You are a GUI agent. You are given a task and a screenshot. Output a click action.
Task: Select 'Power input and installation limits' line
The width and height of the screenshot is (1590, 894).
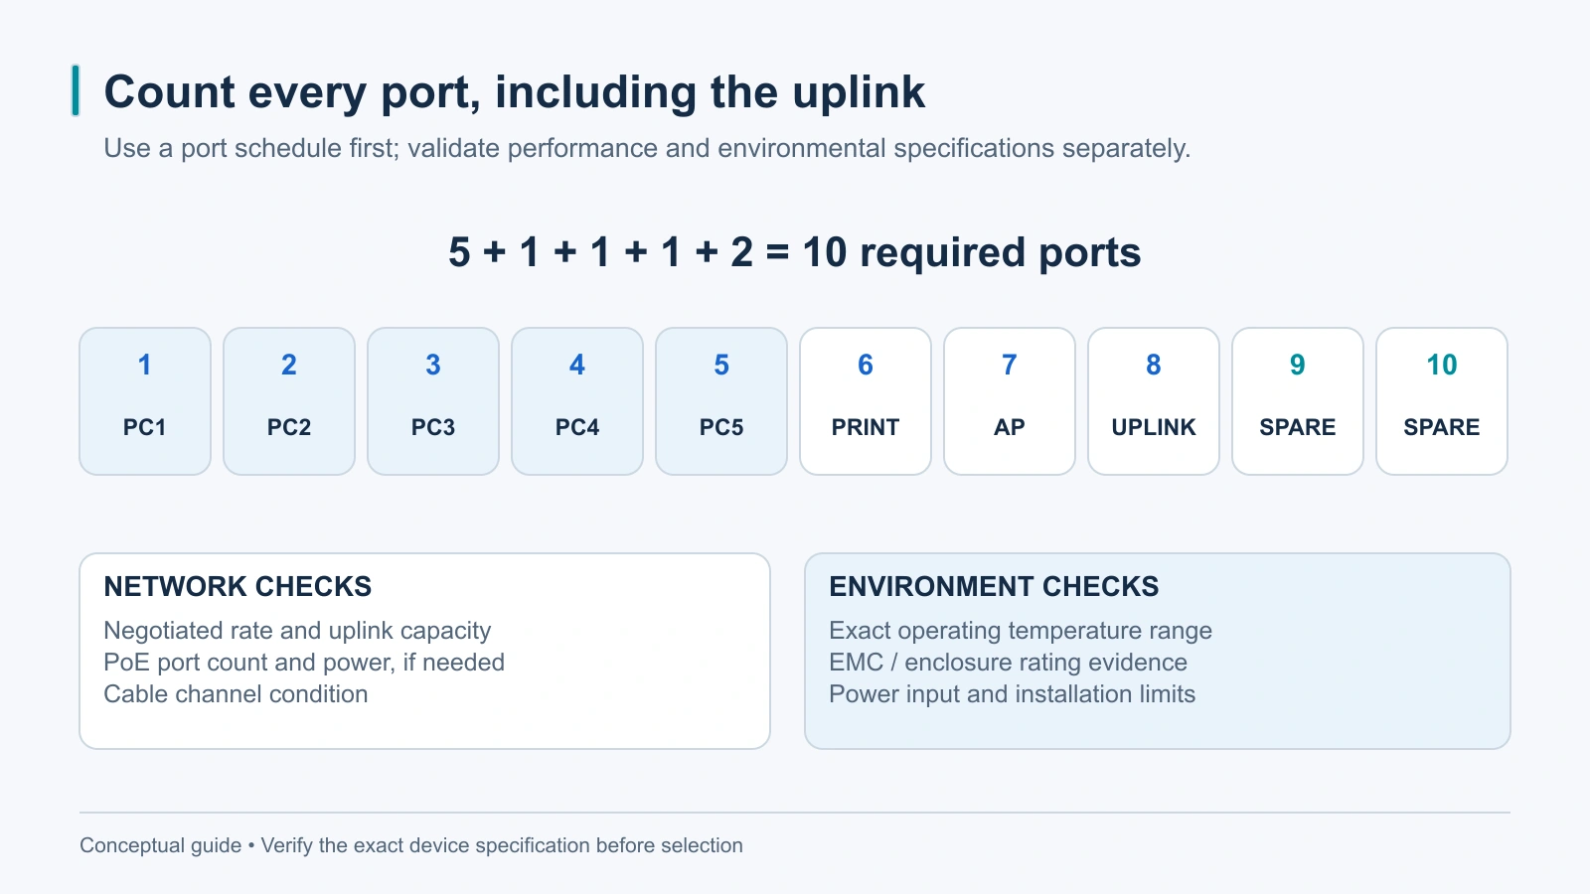(x=1012, y=694)
